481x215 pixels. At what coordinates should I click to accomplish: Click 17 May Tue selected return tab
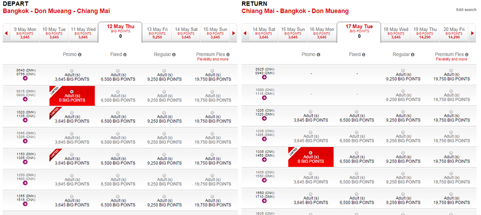coord(359,32)
